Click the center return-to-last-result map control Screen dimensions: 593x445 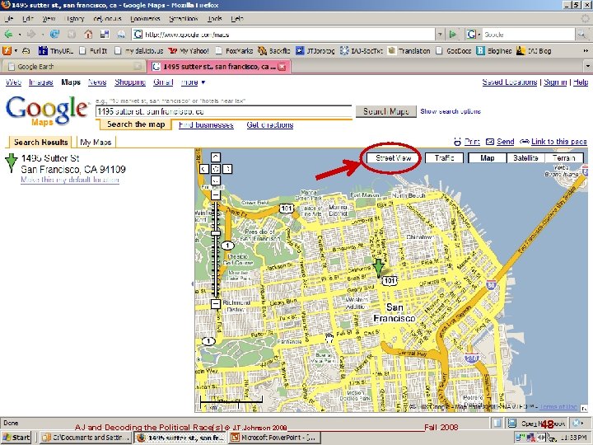click(x=216, y=169)
